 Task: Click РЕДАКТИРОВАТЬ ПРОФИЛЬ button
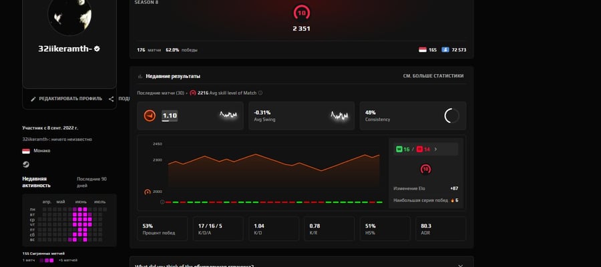(66, 99)
